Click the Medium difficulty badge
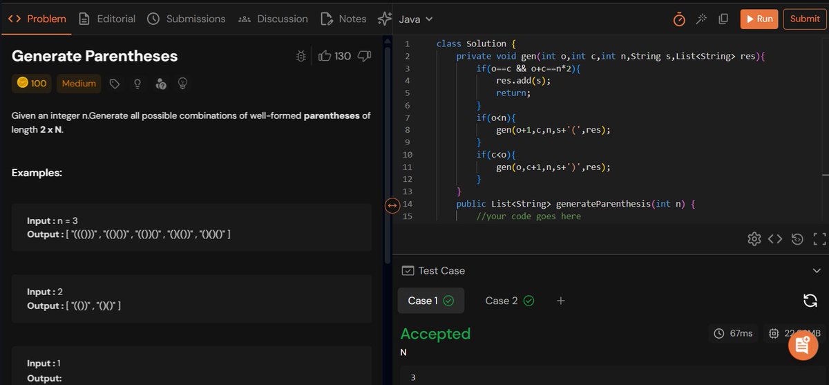This screenshot has height=385, width=829. (79, 84)
